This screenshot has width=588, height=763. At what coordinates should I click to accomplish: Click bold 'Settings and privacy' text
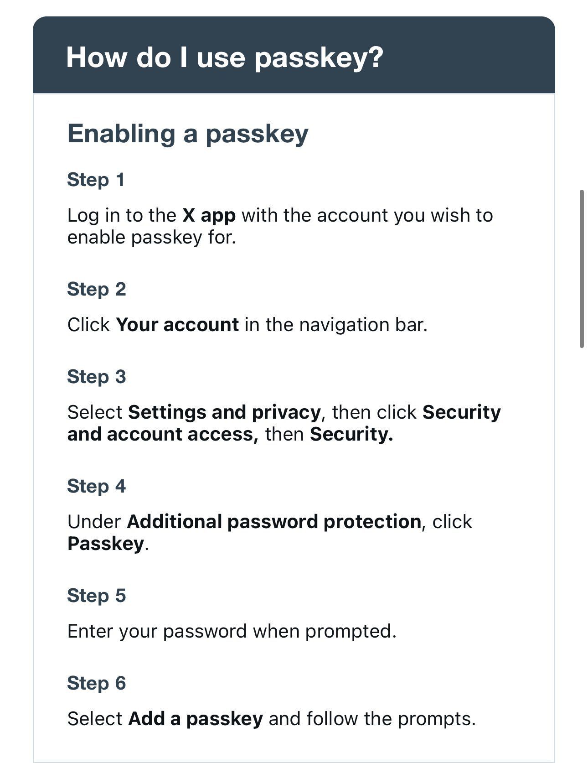coord(224,412)
